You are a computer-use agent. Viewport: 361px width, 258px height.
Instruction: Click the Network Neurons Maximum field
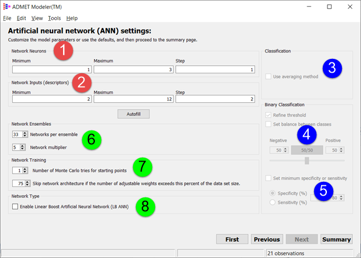click(x=134, y=69)
